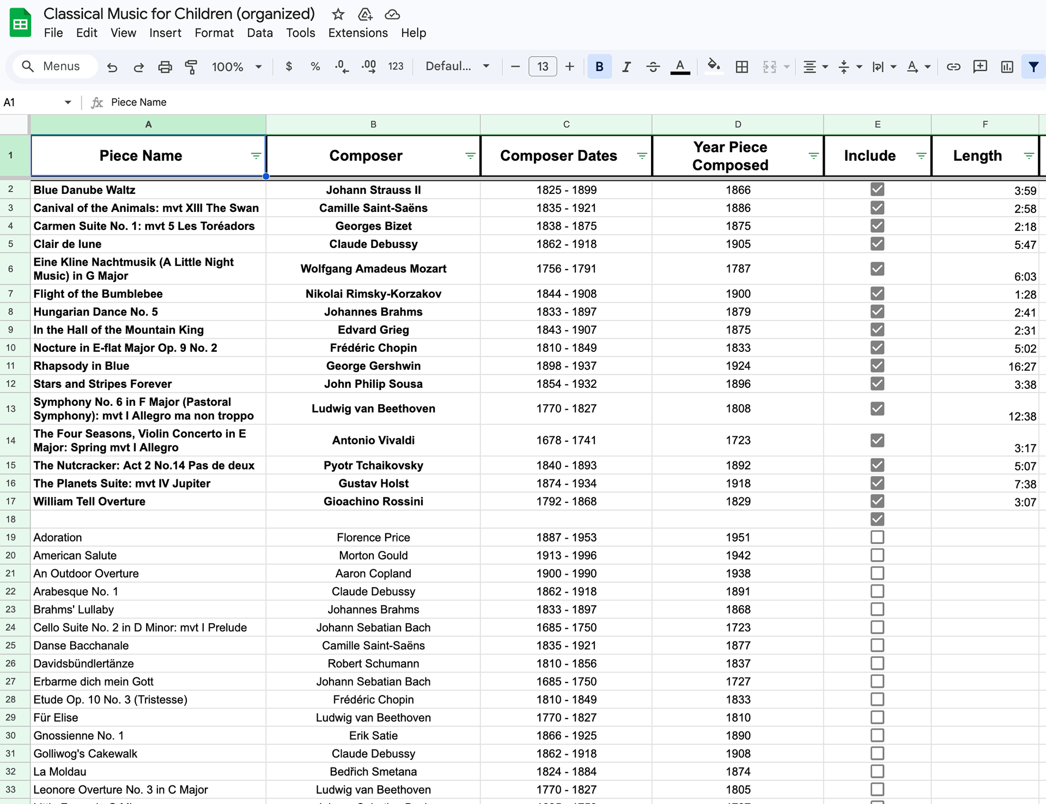
Task: Select the Paint format tool
Action: click(x=191, y=66)
